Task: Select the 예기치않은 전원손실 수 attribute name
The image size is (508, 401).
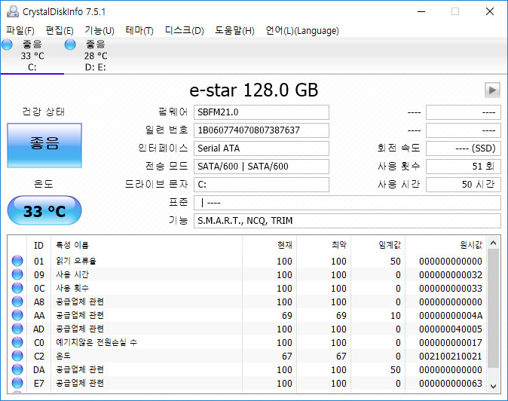Action: 96,342
